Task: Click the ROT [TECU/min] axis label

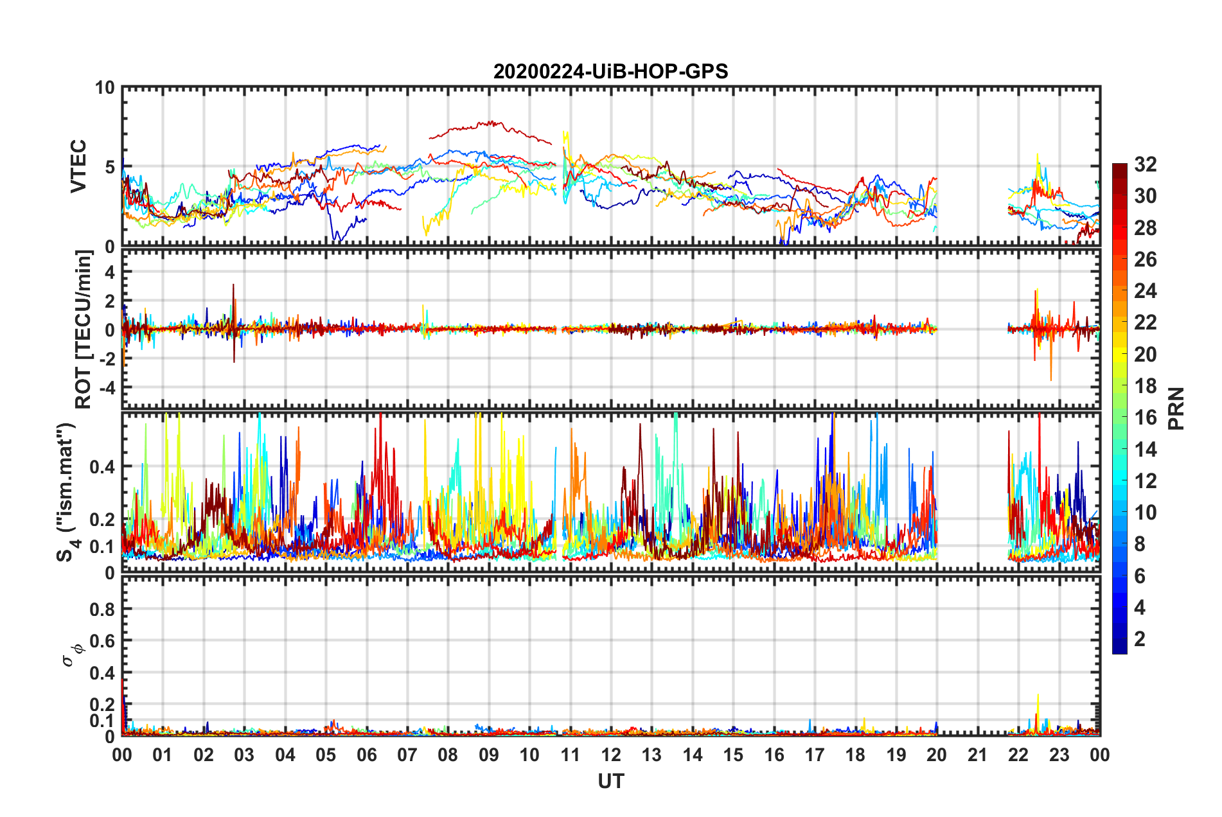Action: click(83, 329)
